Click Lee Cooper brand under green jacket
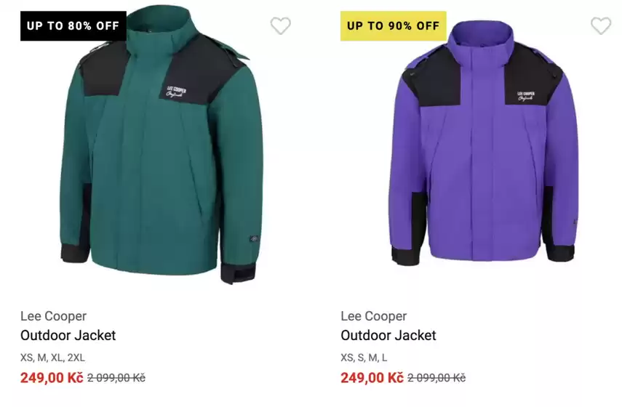Viewport: 622px width, 407px height. click(53, 316)
